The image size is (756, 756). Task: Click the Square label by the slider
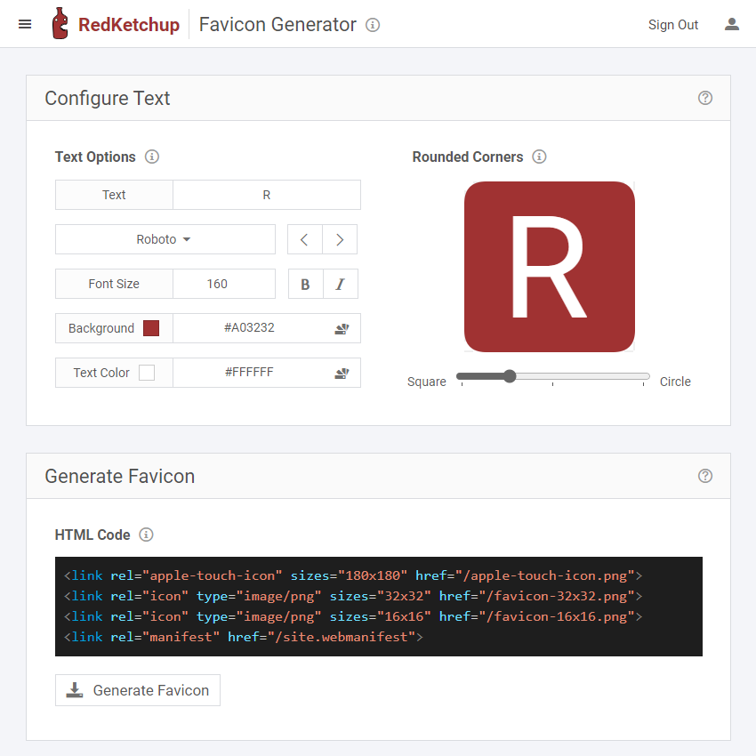point(426,382)
